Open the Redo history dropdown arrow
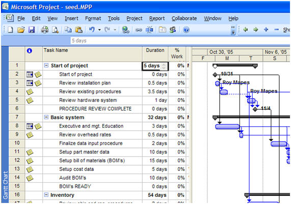This screenshot has height=204, width=291. point(115,30)
